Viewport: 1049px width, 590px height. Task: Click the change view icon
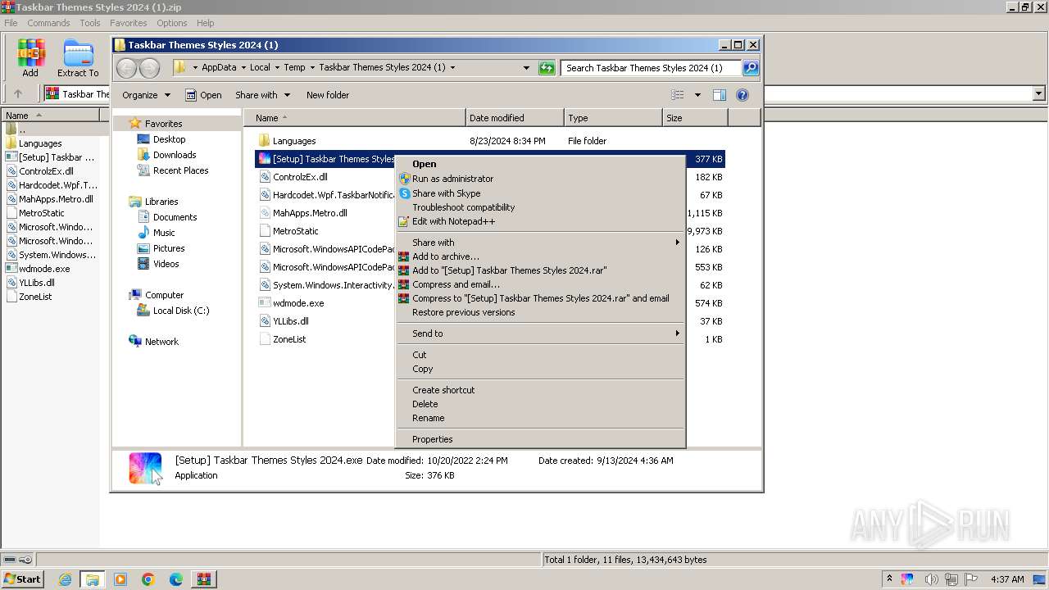(678, 95)
